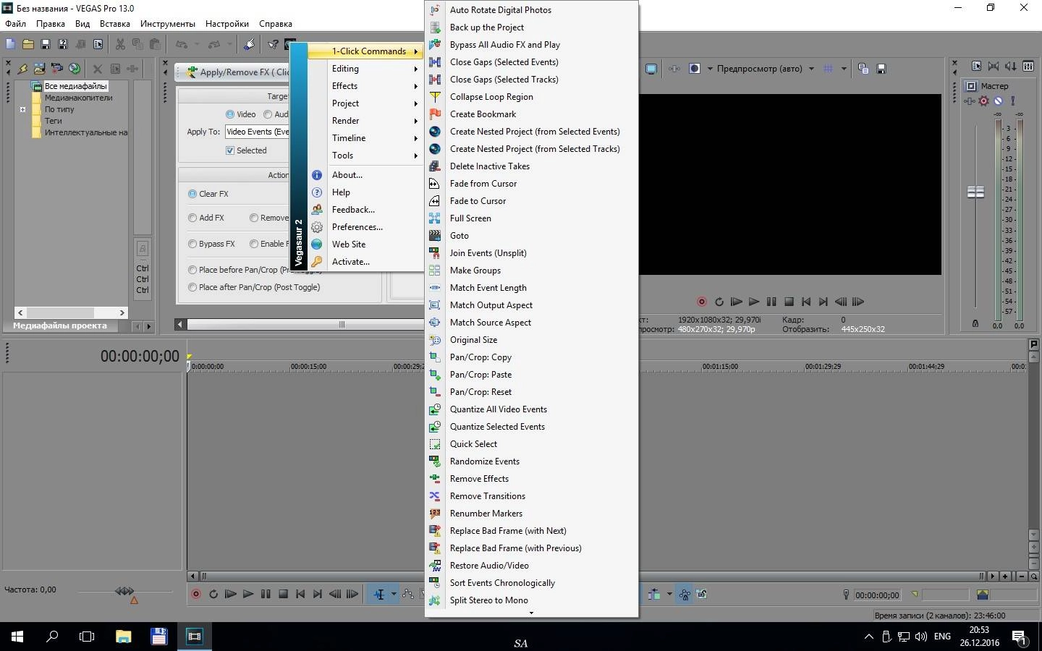The height and width of the screenshot is (651, 1042).
Task: Click the external monitor preview icon
Action: point(651,69)
